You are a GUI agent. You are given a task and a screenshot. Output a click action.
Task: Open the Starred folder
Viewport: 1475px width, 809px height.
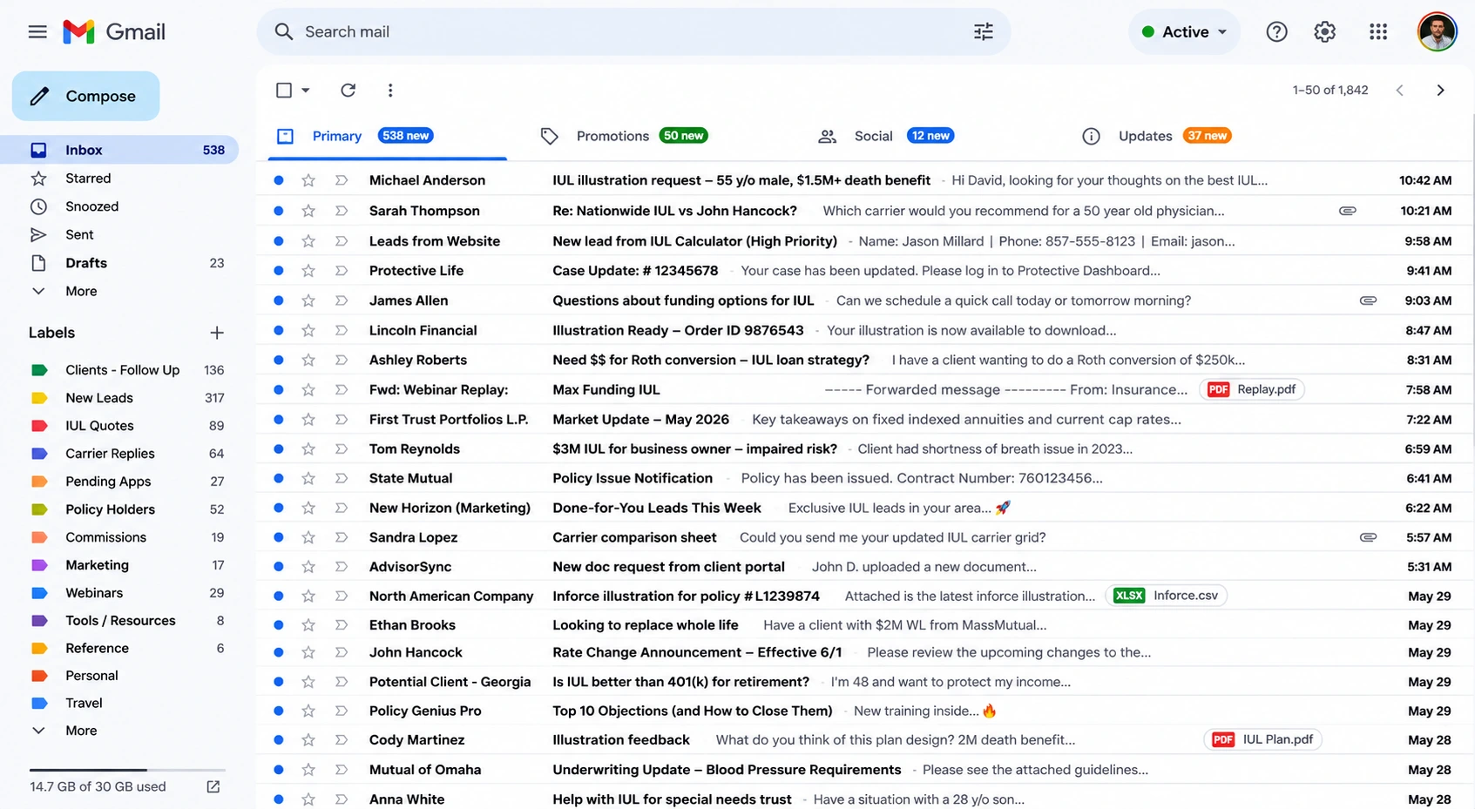tap(119, 178)
